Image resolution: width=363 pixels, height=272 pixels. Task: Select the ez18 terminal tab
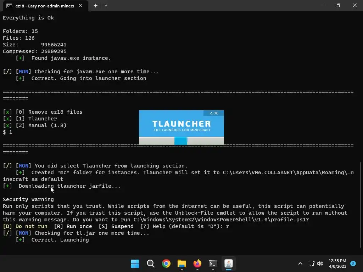pyautogui.click(x=45, y=6)
